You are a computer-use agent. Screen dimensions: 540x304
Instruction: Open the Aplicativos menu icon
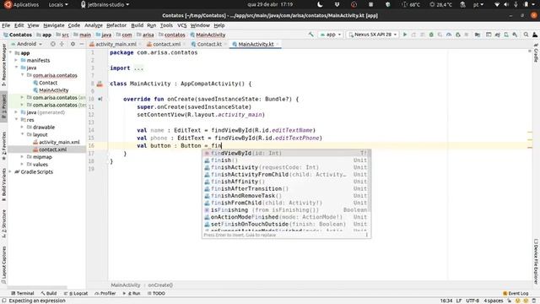point(8,4)
